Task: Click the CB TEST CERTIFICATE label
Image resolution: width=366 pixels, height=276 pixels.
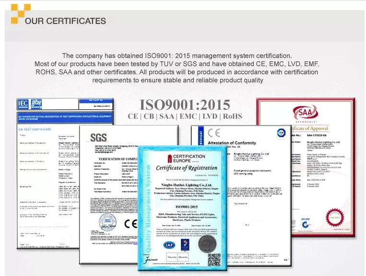Action: coord(35,129)
